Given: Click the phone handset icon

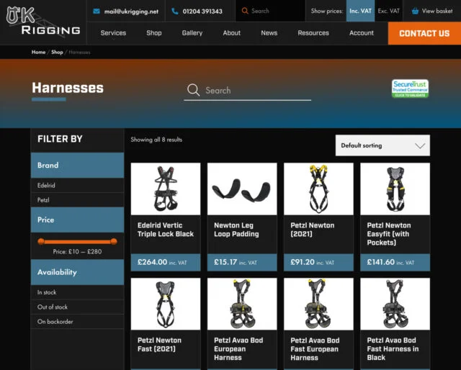Looking at the screenshot, I should (175, 12).
